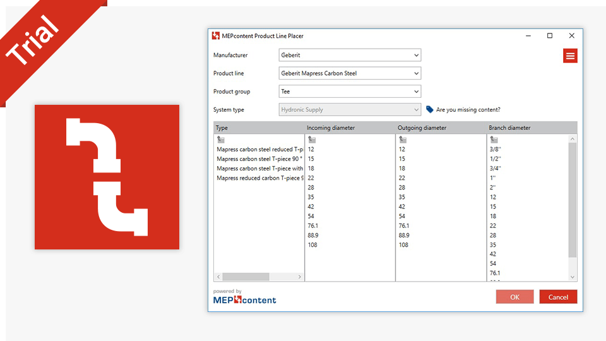The width and height of the screenshot is (606, 341).
Task: Click the Cancel button
Action: [558, 297]
